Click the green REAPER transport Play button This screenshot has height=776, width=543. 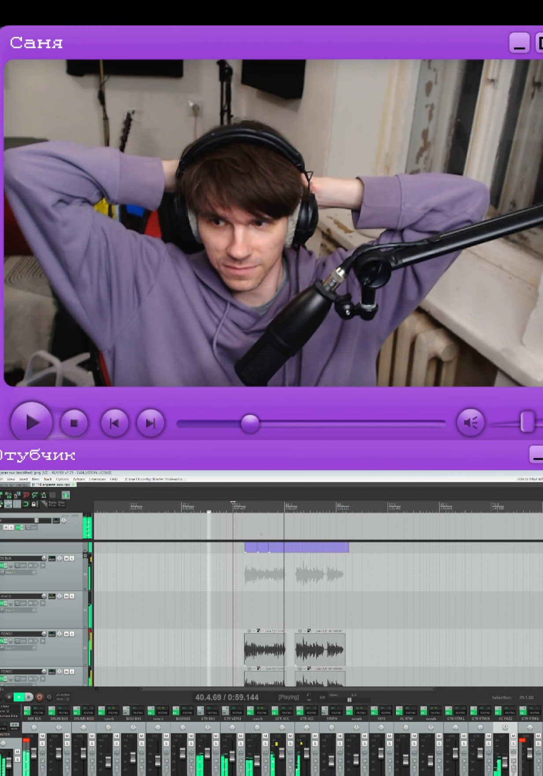[19, 697]
